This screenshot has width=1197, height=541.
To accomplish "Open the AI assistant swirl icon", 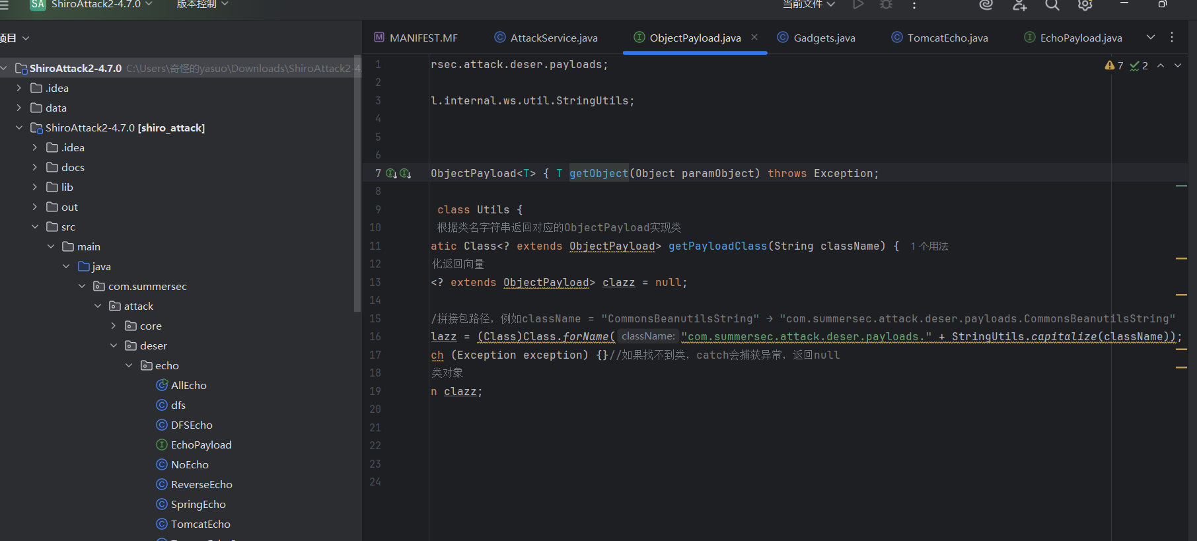I will [986, 5].
